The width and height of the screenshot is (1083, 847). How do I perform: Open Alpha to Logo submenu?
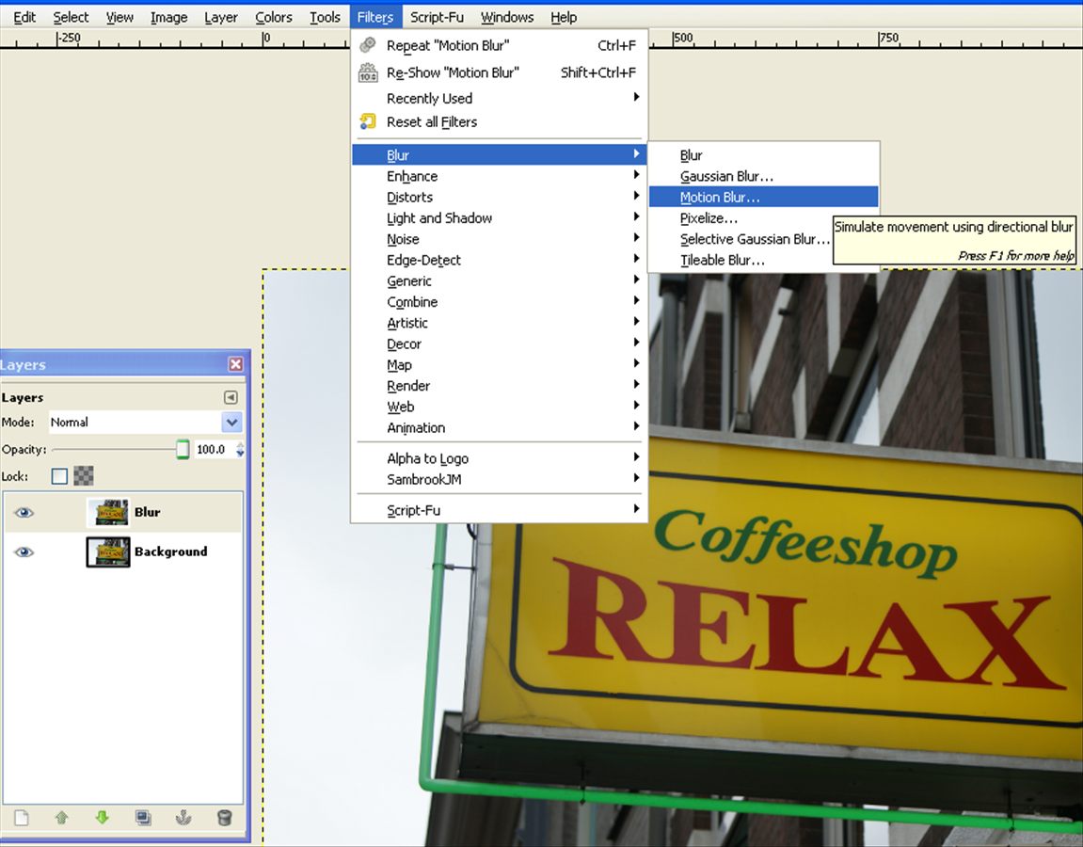(x=499, y=458)
